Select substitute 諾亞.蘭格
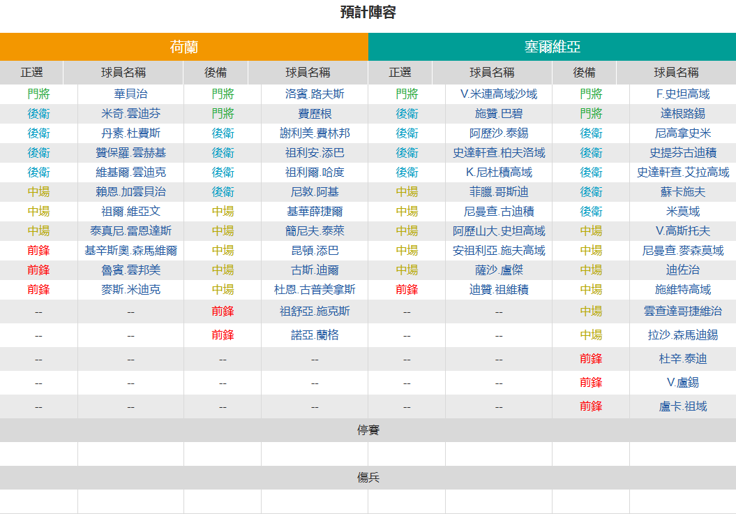This screenshot has height=514, width=736. pos(315,335)
